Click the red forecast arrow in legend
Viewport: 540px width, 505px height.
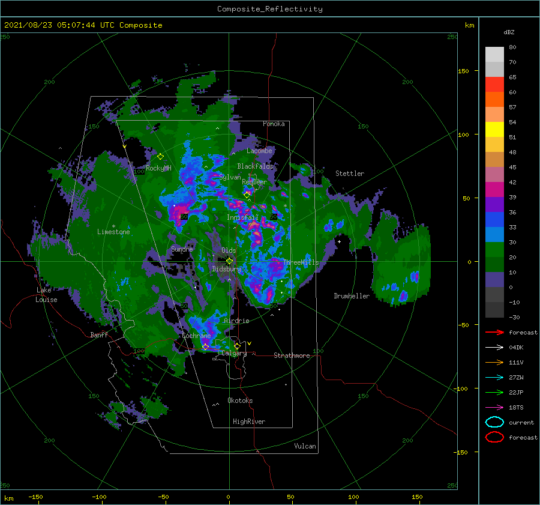pos(494,332)
